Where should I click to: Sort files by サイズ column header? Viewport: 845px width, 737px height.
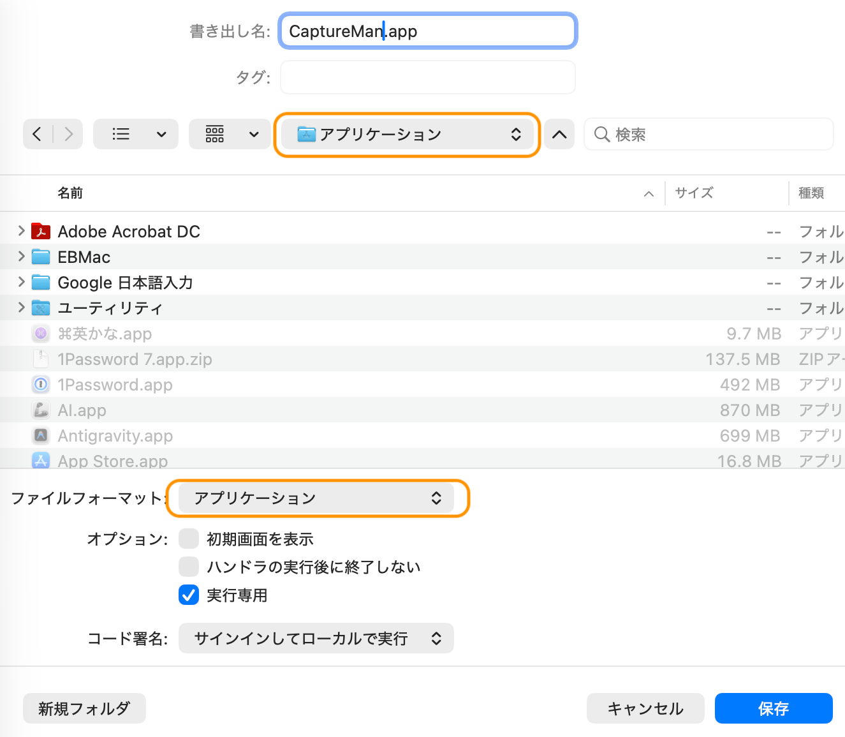click(694, 193)
